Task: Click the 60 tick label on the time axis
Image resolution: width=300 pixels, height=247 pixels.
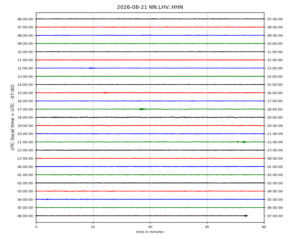Action: coord(264,227)
